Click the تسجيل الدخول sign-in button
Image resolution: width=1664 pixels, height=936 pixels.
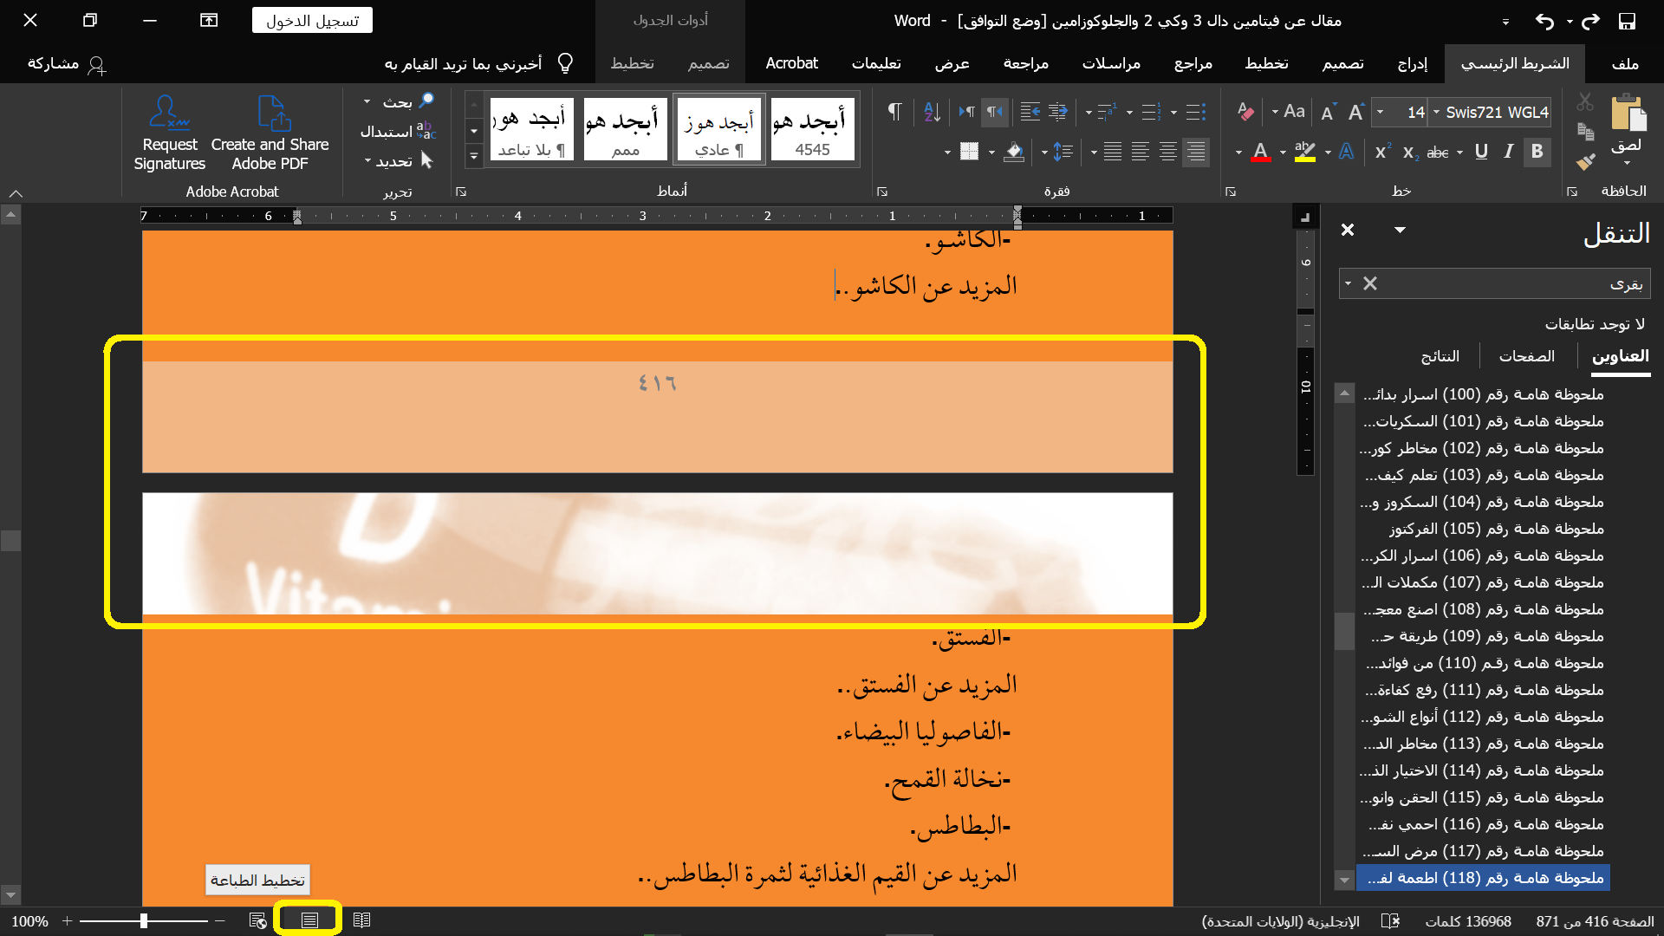coord(312,21)
